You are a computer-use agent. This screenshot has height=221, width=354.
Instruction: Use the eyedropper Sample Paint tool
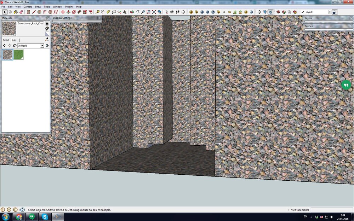pyautogui.click(x=47, y=40)
